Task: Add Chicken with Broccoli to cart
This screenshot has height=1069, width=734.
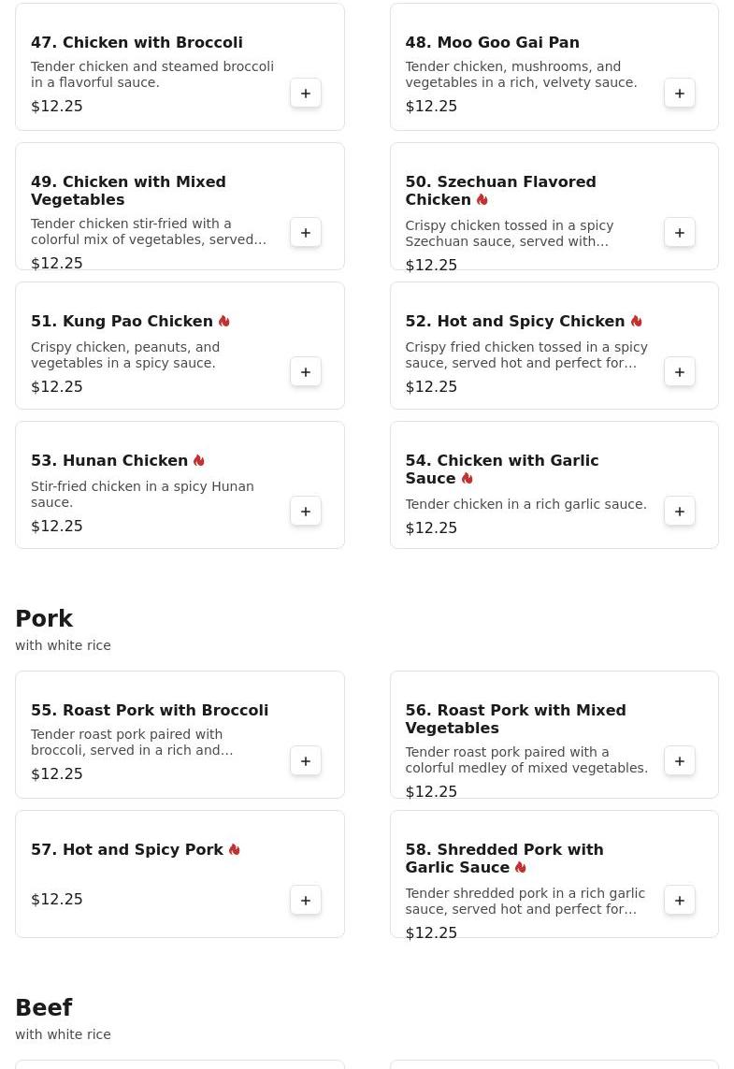Action: (306, 94)
